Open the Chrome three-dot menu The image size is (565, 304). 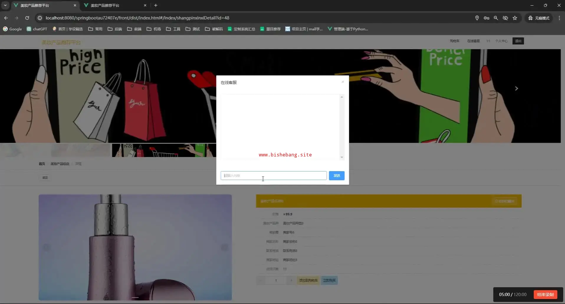(559, 18)
